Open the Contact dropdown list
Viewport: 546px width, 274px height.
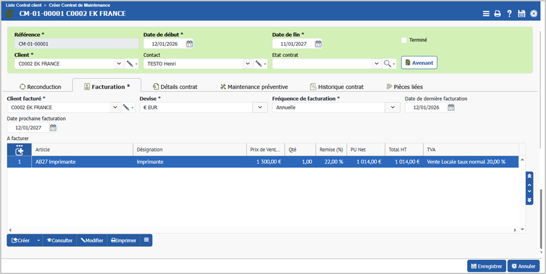247,64
